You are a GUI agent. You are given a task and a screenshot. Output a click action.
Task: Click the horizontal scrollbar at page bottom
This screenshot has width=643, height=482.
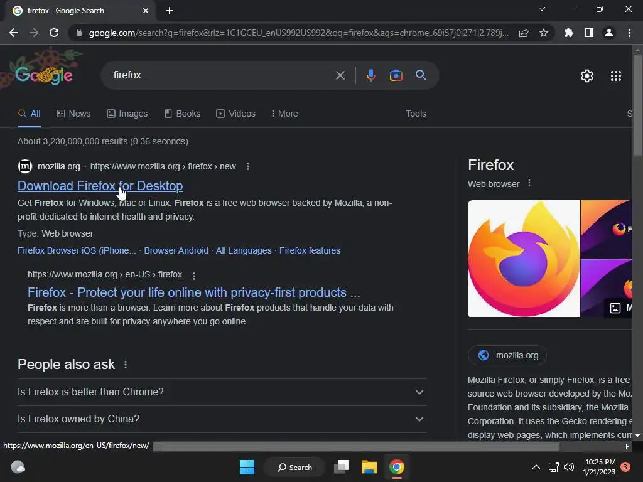point(356,446)
